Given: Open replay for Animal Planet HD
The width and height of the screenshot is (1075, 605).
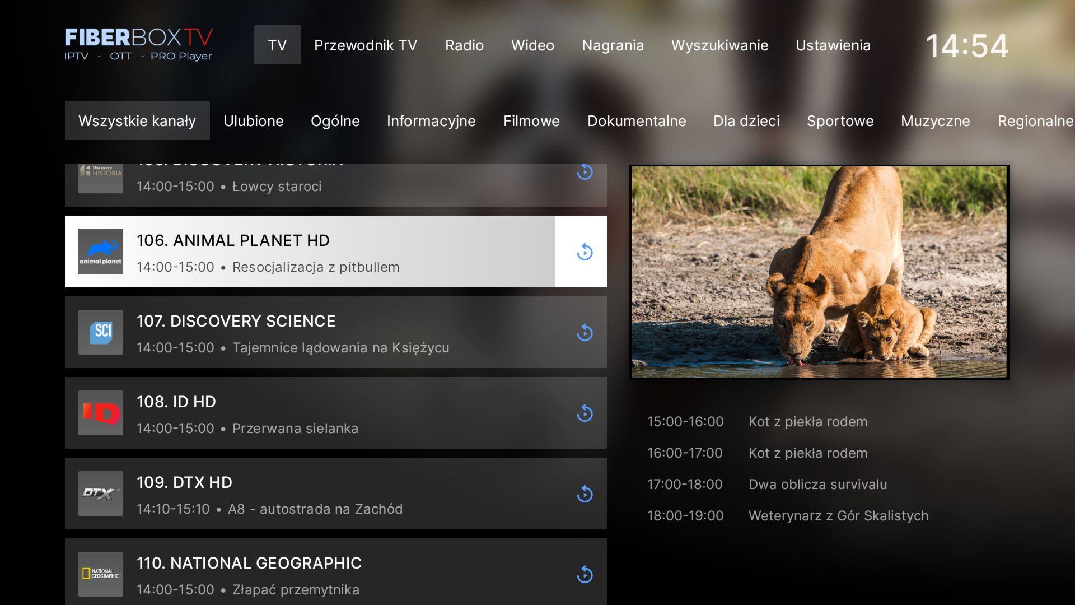Looking at the screenshot, I should pyautogui.click(x=584, y=252).
